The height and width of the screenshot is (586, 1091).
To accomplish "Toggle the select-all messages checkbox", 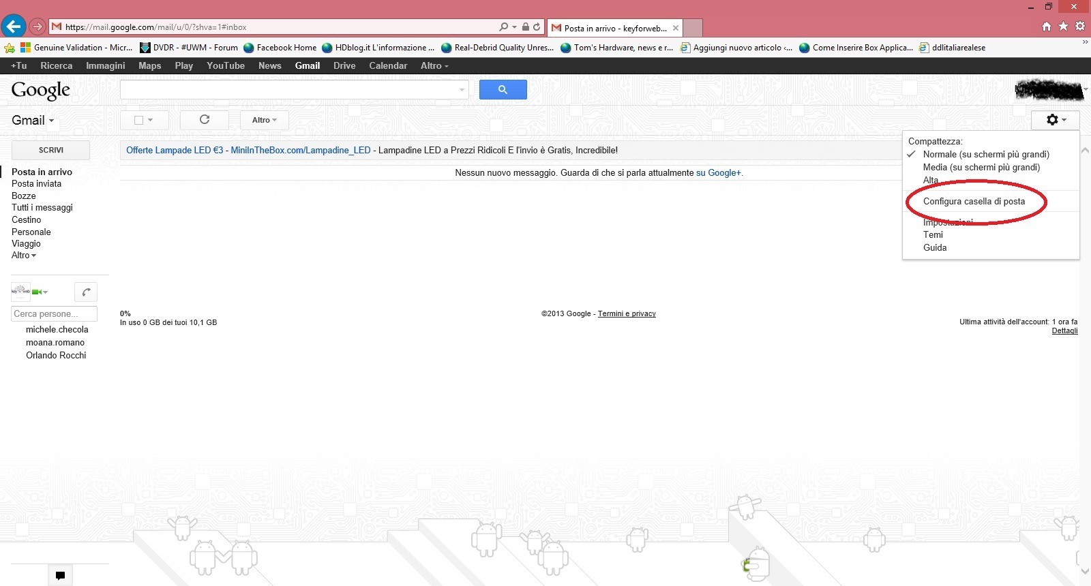I will click(x=139, y=120).
